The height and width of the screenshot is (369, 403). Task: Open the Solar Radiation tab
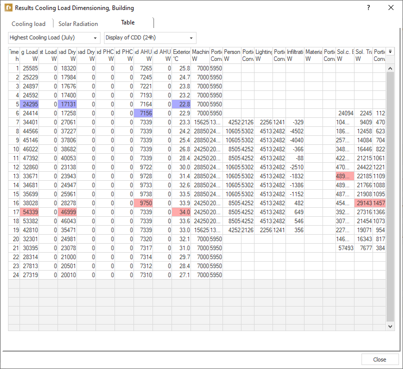pos(78,24)
